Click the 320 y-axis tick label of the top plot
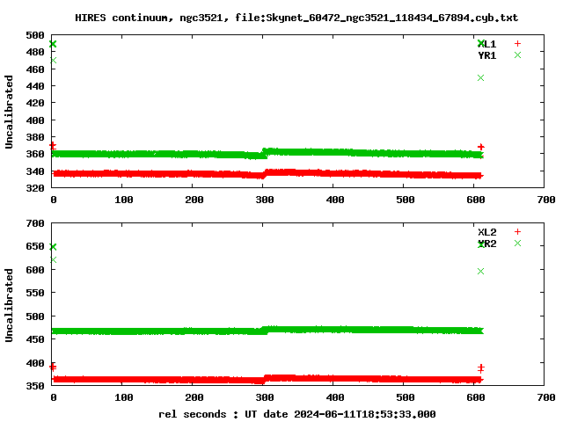The height and width of the screenshot is (422, 563). [x=35, y=187]
